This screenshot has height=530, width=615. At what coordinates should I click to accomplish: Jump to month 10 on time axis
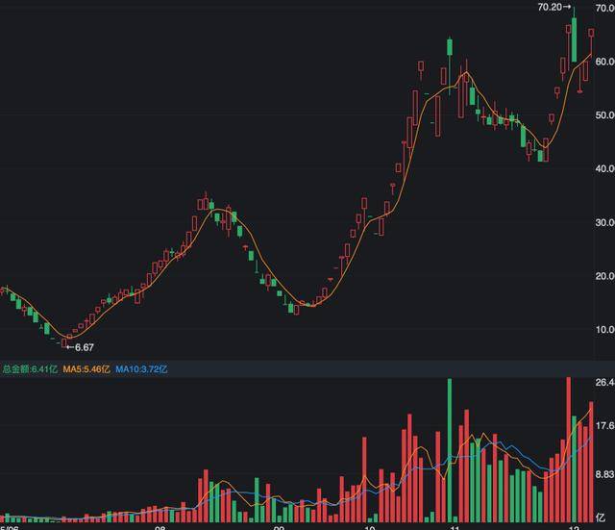click(369, 525)
